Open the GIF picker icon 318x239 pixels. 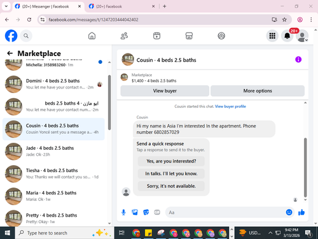pos(157,212)
